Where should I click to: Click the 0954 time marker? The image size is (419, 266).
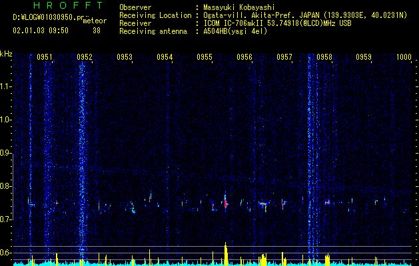(165, 57)
